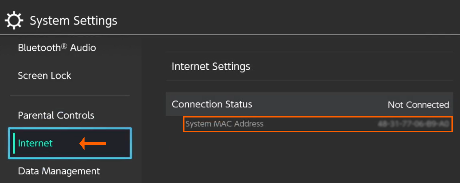Click the System Settings title text
Screen dimensions: 460x183
point(73,20)
